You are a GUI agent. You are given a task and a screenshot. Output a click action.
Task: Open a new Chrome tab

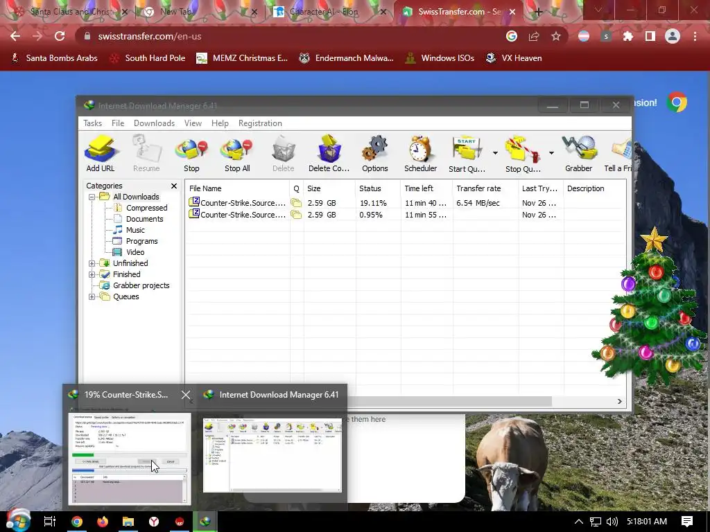pyautogui.click(x=538, y=12)
